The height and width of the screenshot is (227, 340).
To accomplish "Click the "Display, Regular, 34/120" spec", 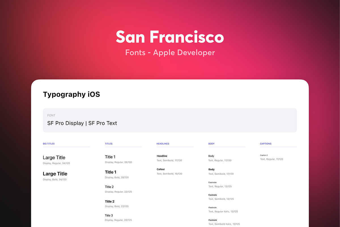I will [56, 163].
